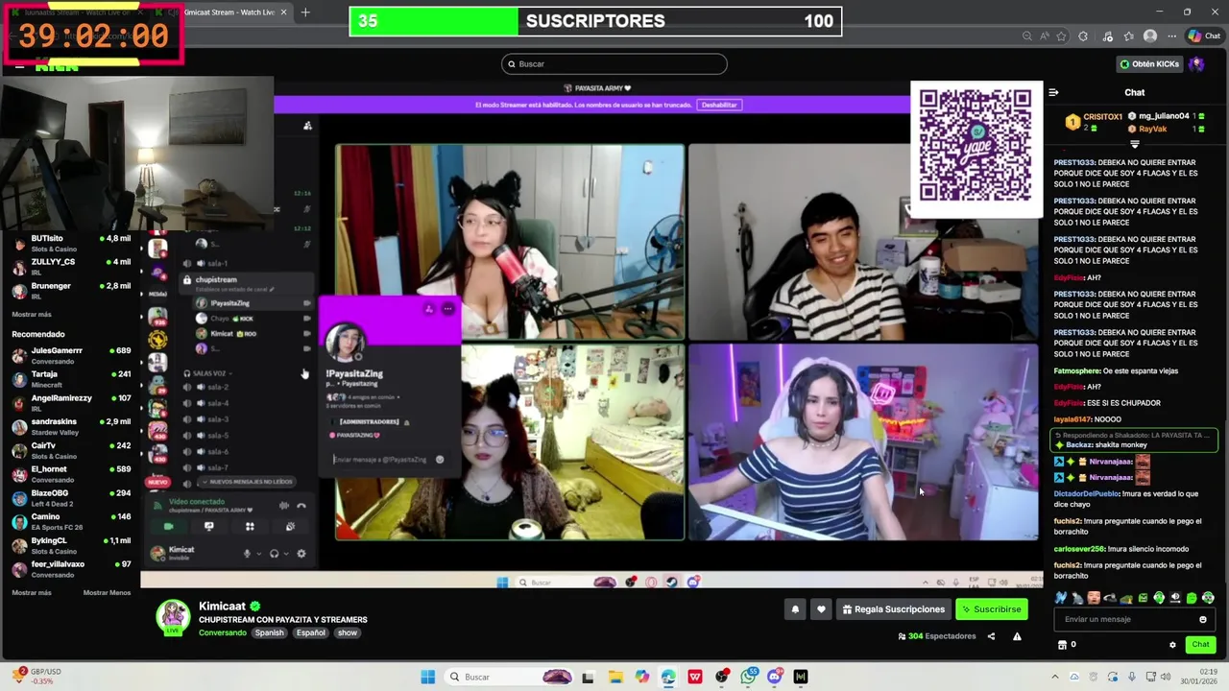Collapse the chat panel arrow icon

pyautogui.click(x=1053, y=92)
